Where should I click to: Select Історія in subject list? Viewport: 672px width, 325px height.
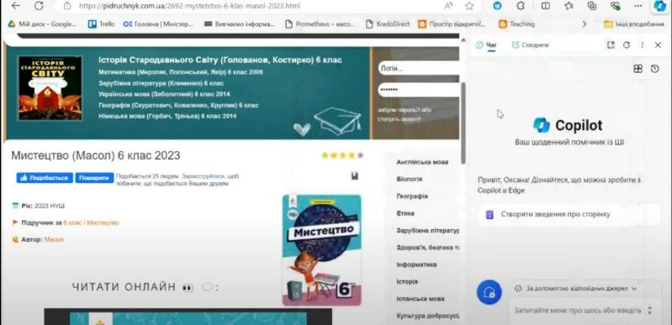407,282
